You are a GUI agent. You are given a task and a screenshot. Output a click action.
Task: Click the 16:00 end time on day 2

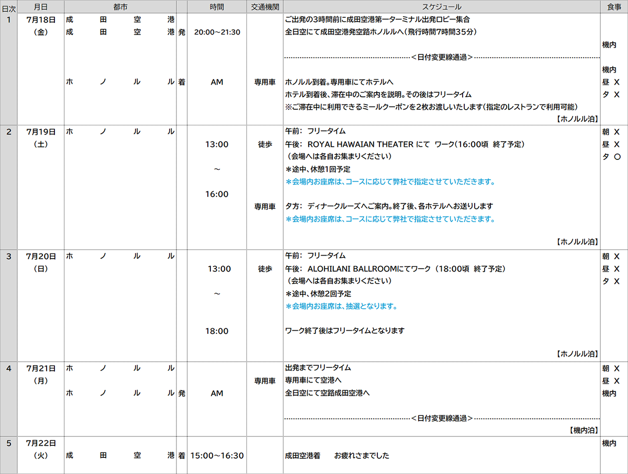click(218, 194)
